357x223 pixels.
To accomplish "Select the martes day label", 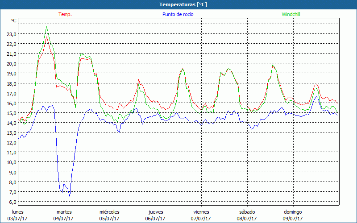I will point(64,212).
